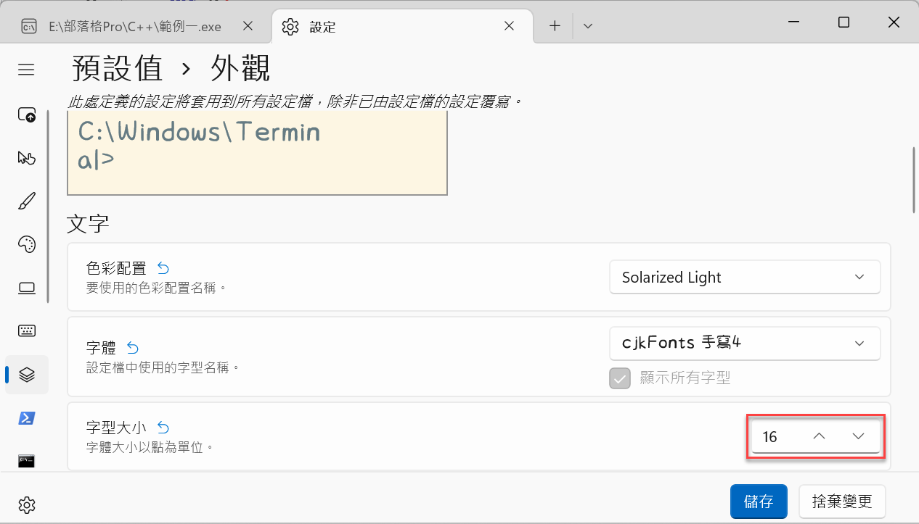Click the 儲存 button

click(759, 502)
